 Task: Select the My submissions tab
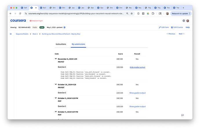click(x=78, y=44)
